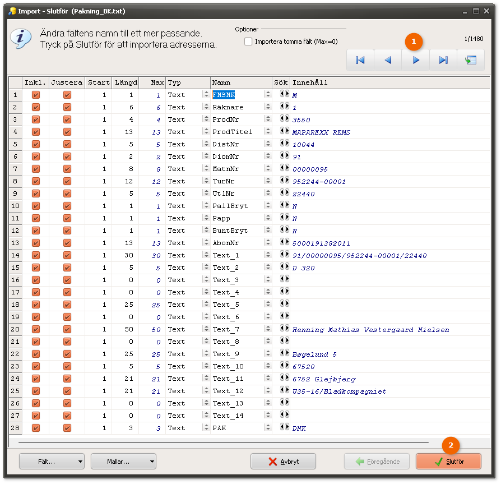The image size is (501, 484).
Task: Open Namn selector for Text_7 row
Action: tap(268, 329)
